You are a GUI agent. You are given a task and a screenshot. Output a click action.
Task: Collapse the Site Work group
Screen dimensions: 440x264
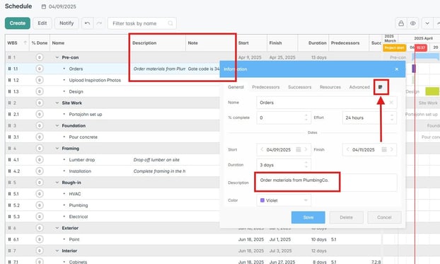pos(57,103)
